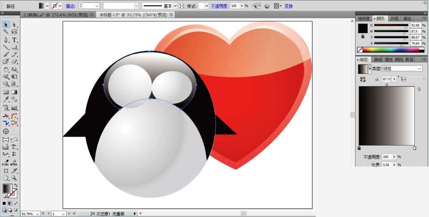Open the 外观 panel tab
The width and height of the screenshot is (429, 217).
394,18
